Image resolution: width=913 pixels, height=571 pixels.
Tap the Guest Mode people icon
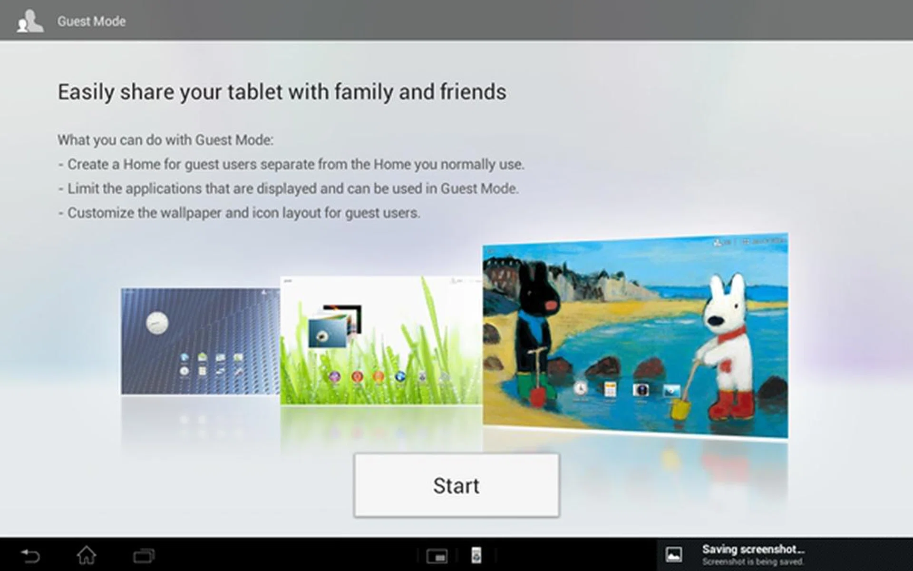coord(30,21)
